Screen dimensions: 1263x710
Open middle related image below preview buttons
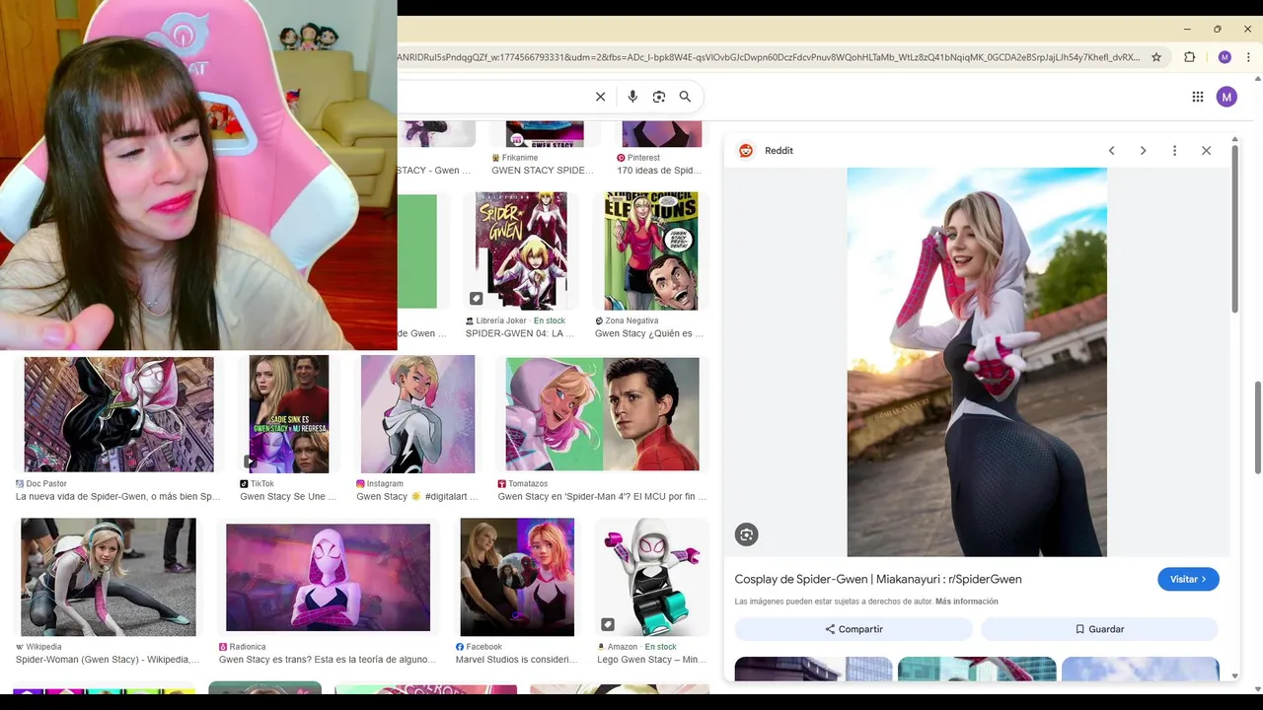(x=977, y=669)
